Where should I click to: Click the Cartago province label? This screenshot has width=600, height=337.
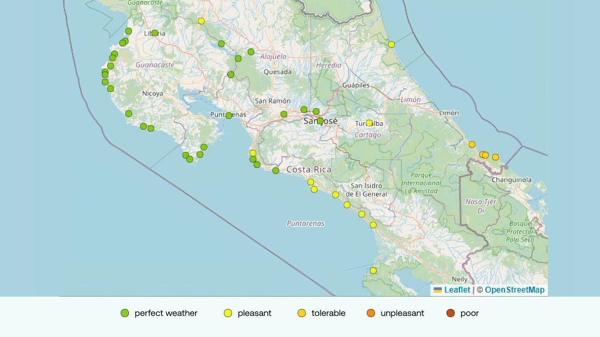(x=368, y=135)
